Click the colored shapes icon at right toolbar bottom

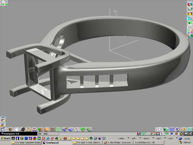(x=190, y=36)
